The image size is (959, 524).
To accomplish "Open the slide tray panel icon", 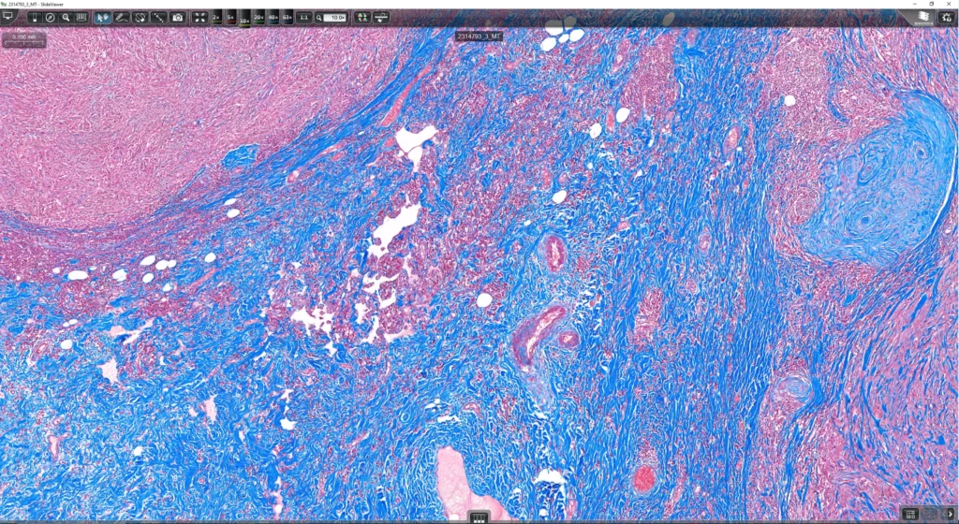I will (x=35, y=18).
